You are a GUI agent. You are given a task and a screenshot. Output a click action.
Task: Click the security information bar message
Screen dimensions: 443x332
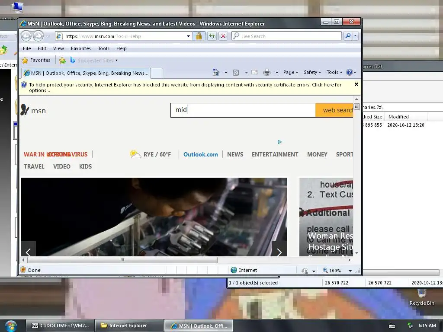click(185, 87)
